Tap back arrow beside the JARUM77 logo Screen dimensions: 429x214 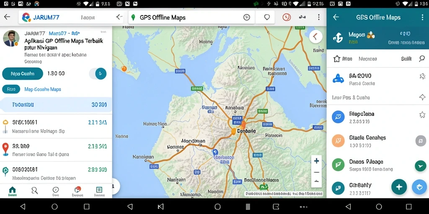click(7, 17)
